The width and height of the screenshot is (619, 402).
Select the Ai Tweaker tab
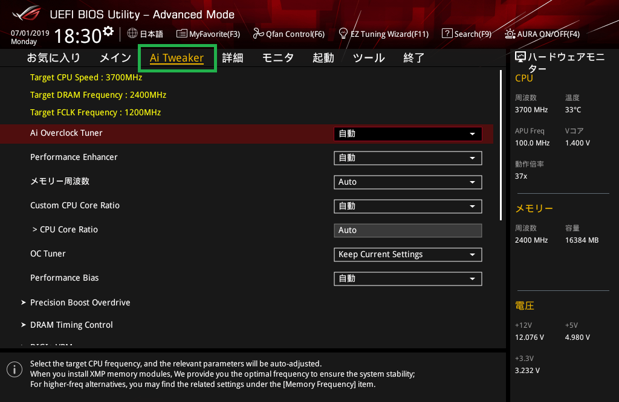[x=177, y=58]
